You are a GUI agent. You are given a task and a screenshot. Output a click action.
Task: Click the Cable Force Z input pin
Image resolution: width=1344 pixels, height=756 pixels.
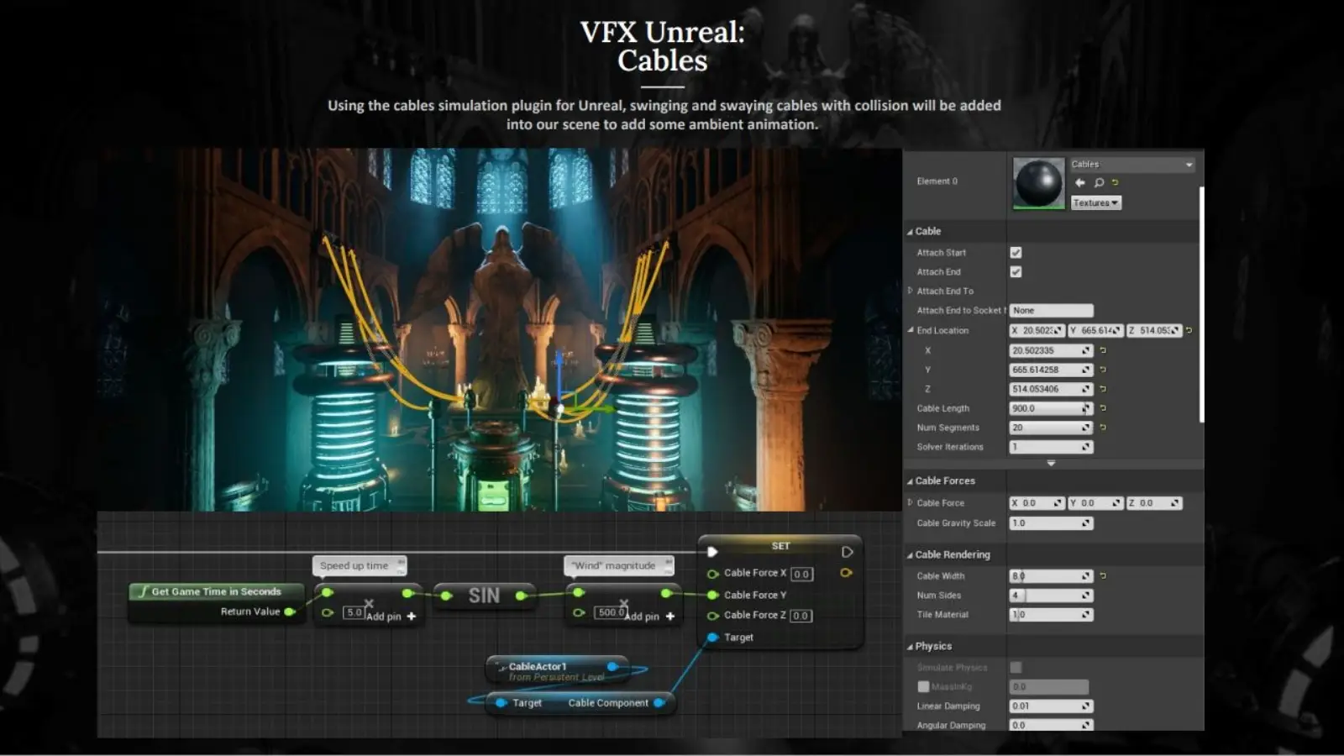click(712, 616)
